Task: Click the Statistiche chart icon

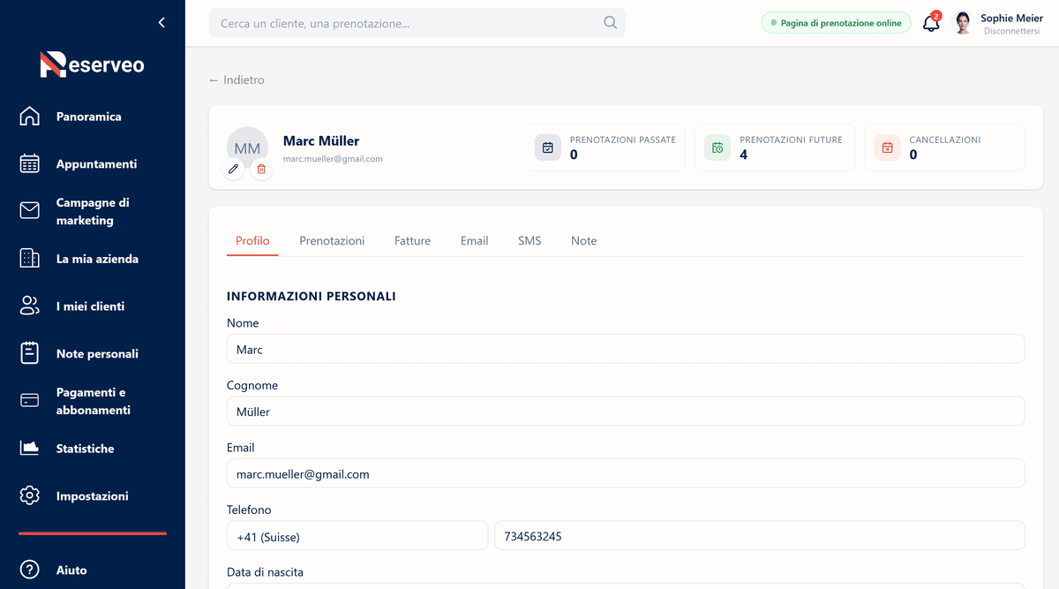Action: (x=30, y=449)
